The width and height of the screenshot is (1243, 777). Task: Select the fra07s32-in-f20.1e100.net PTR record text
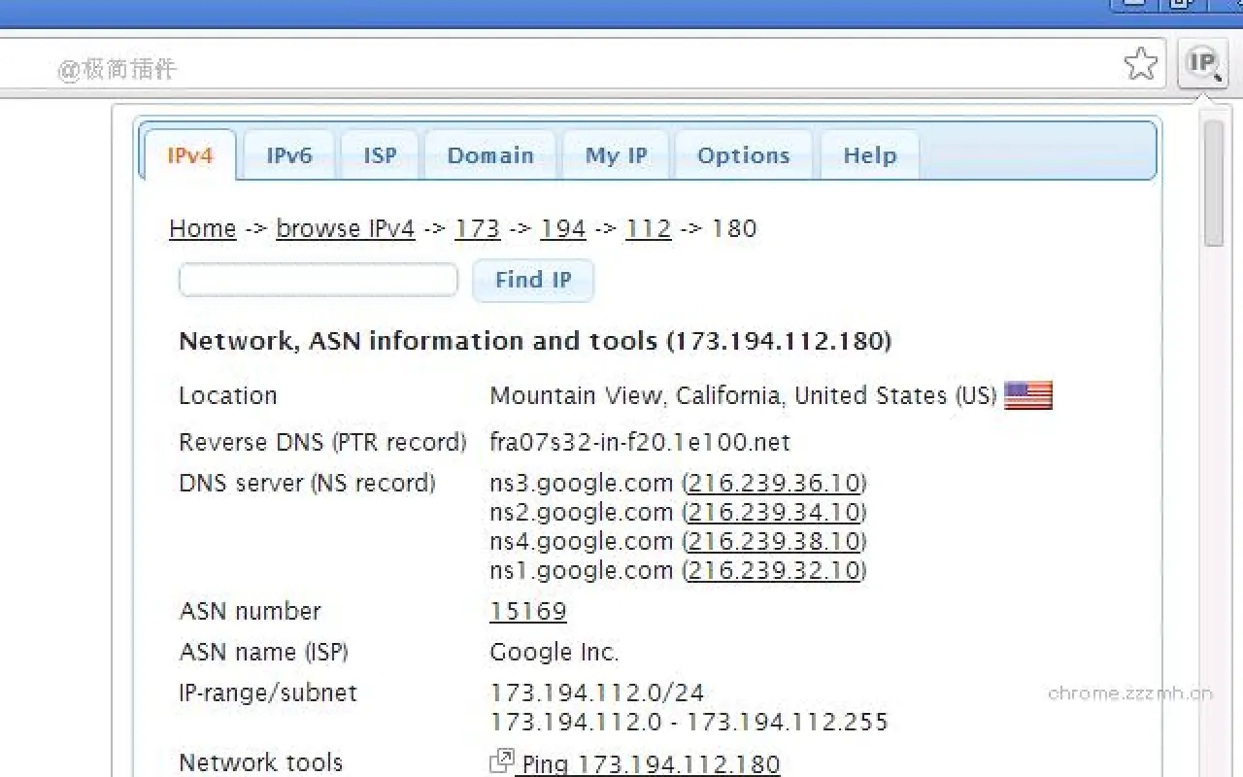coord(640,442)
